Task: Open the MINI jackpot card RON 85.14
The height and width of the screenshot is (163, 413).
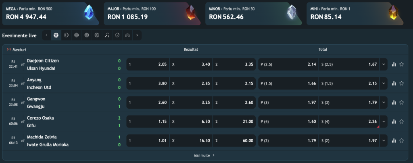Action: pyautogui.click(x=355, y=14)
